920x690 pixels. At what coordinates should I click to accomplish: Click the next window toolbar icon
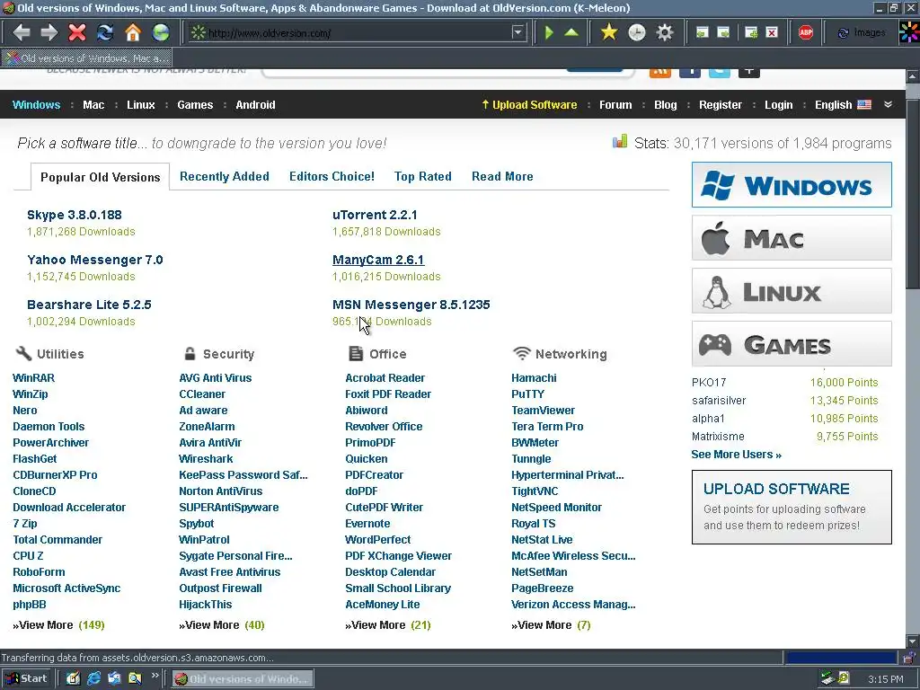point(723,33)
